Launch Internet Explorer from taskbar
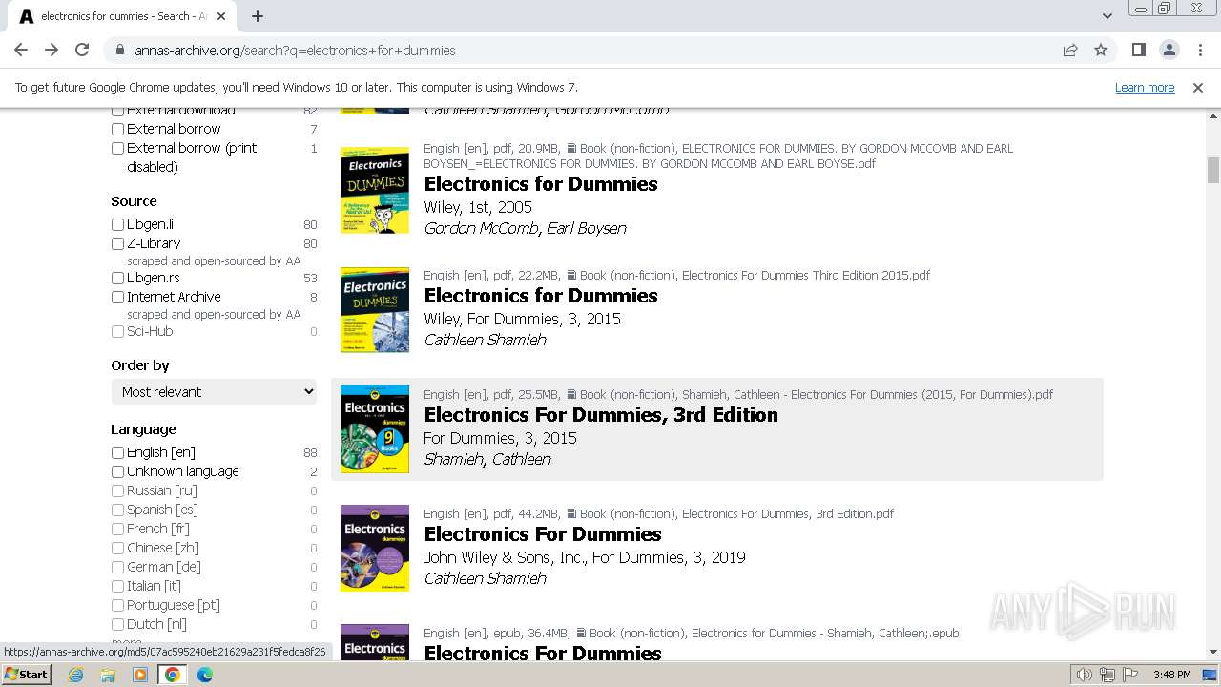The height and width of the screenshot is (687, 1221). coord(76,675)
